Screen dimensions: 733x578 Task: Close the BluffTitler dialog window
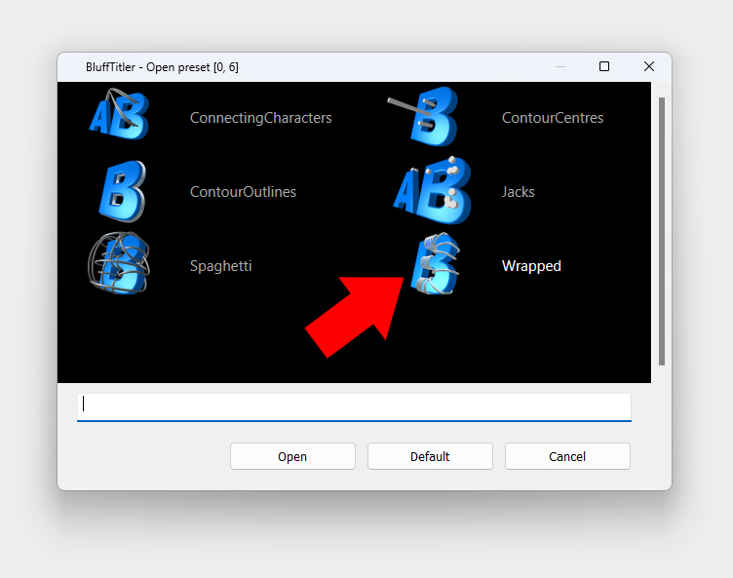pyautogui.click(x=649, y=66)
